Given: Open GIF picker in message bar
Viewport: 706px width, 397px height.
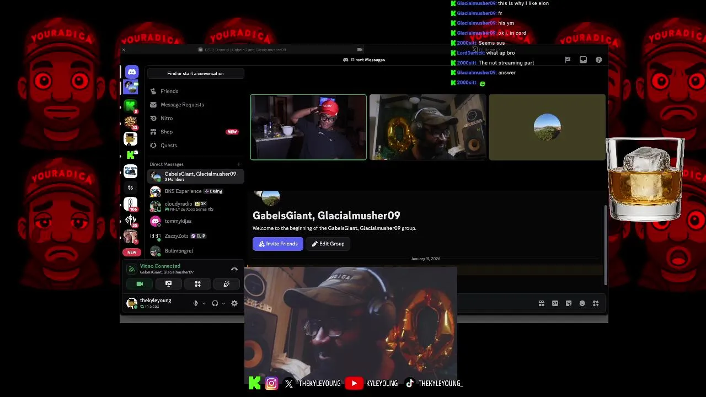Looking at the screenshot, I should (x=555, y=303).
